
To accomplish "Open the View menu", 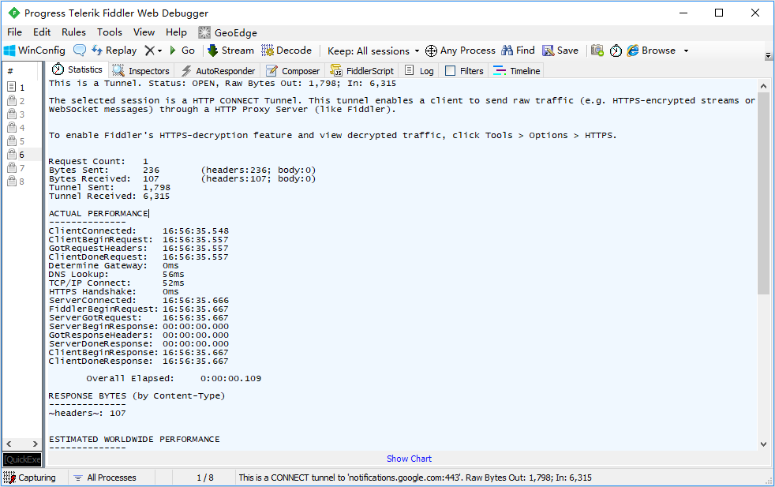I will click(144, 32).
